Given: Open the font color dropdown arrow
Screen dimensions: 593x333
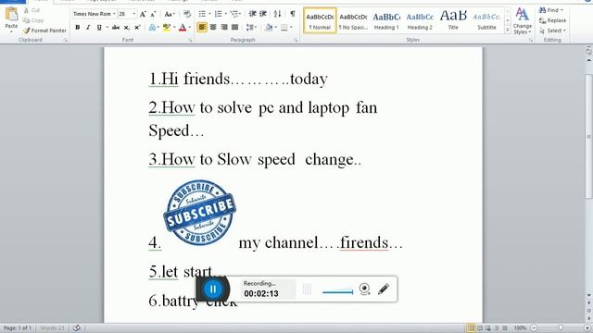Looking at the screenshot, I should pos(189,27).
